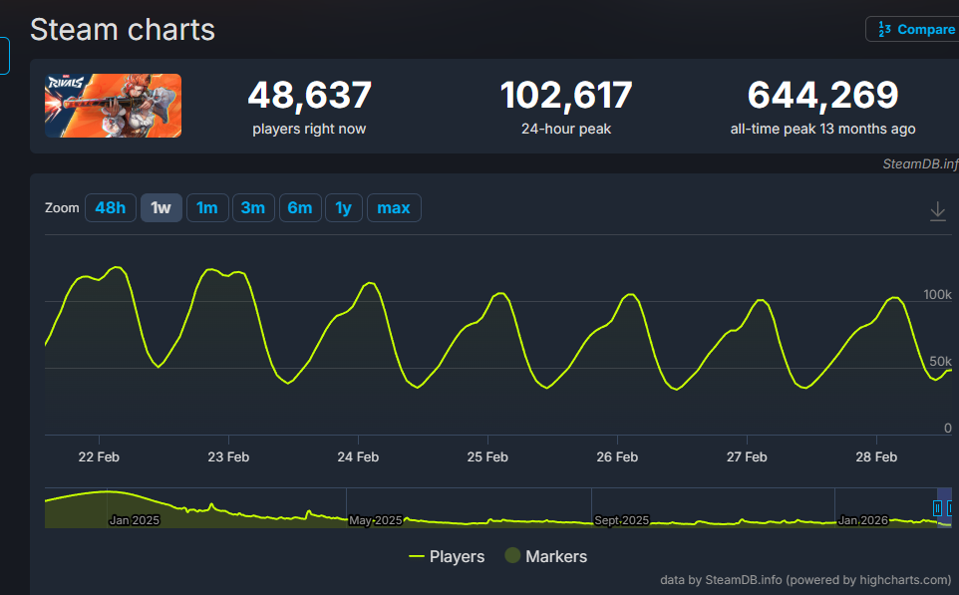Click the 25 Feb axis label

487,456
